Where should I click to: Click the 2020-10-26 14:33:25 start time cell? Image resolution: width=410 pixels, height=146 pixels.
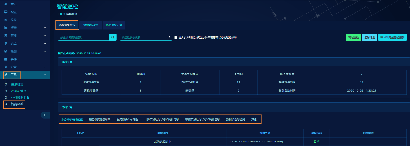click(362, 90)
